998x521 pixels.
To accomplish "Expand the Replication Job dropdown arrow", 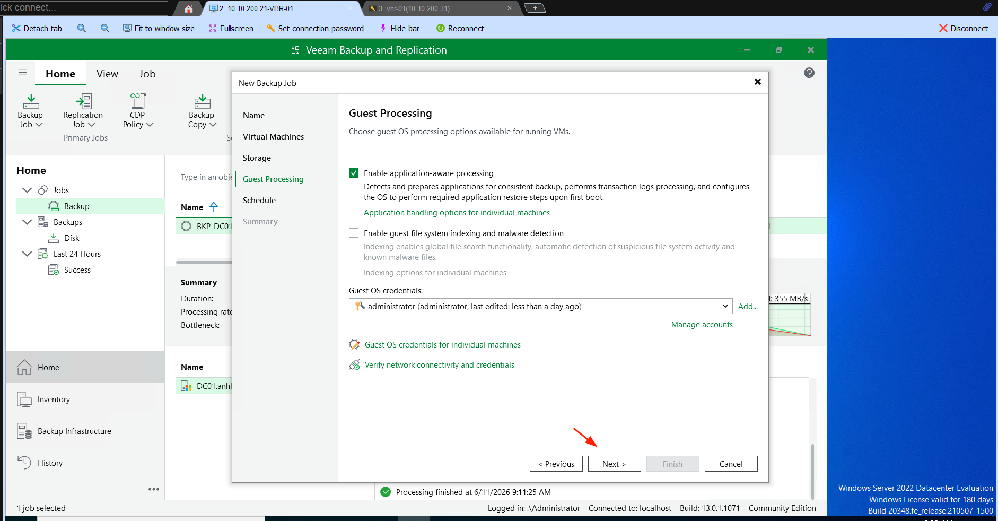I will pos(91,125).
